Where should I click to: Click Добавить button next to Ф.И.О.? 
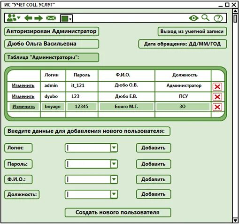[x=154, y=179]
